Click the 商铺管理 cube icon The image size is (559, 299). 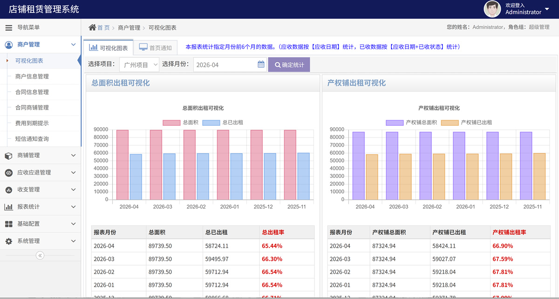(x=8, y=156)
